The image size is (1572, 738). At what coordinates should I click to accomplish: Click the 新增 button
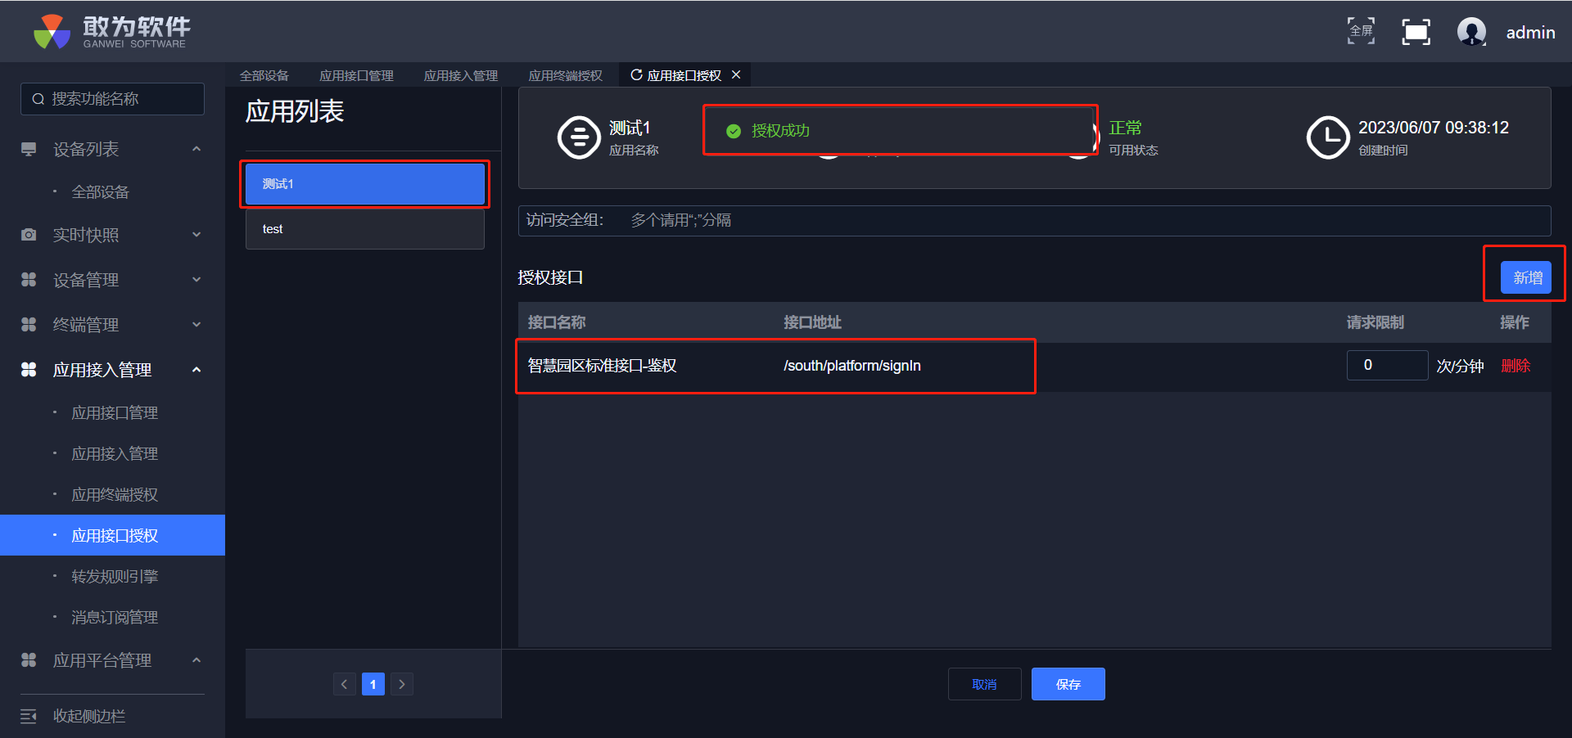click(x=1525, y=278)
